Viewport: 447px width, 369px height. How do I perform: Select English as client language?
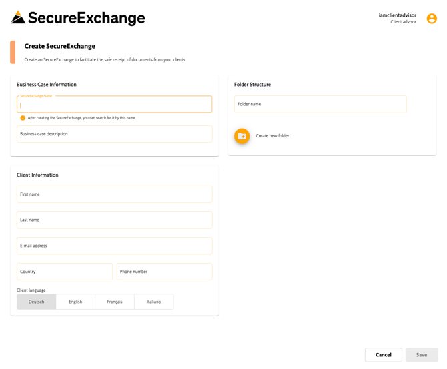(x=75, y=302)
